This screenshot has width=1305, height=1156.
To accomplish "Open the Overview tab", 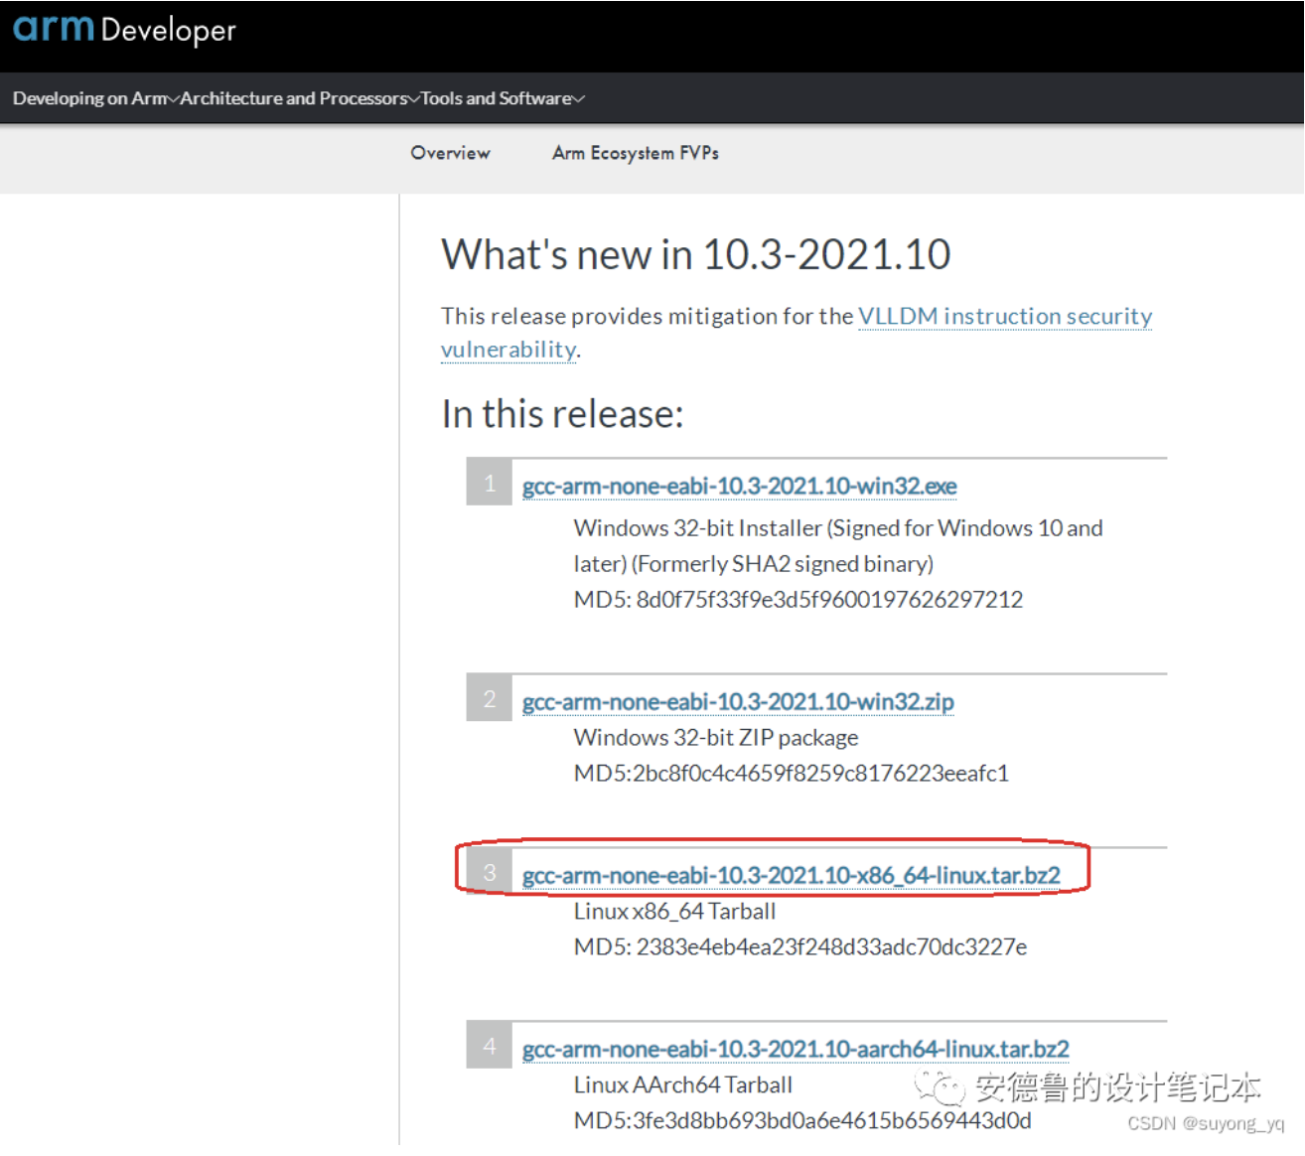I will pyautogui.click(x=451, y=153).
